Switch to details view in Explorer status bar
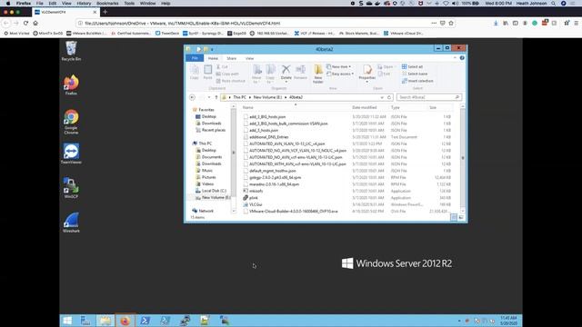 click(454, 217)
